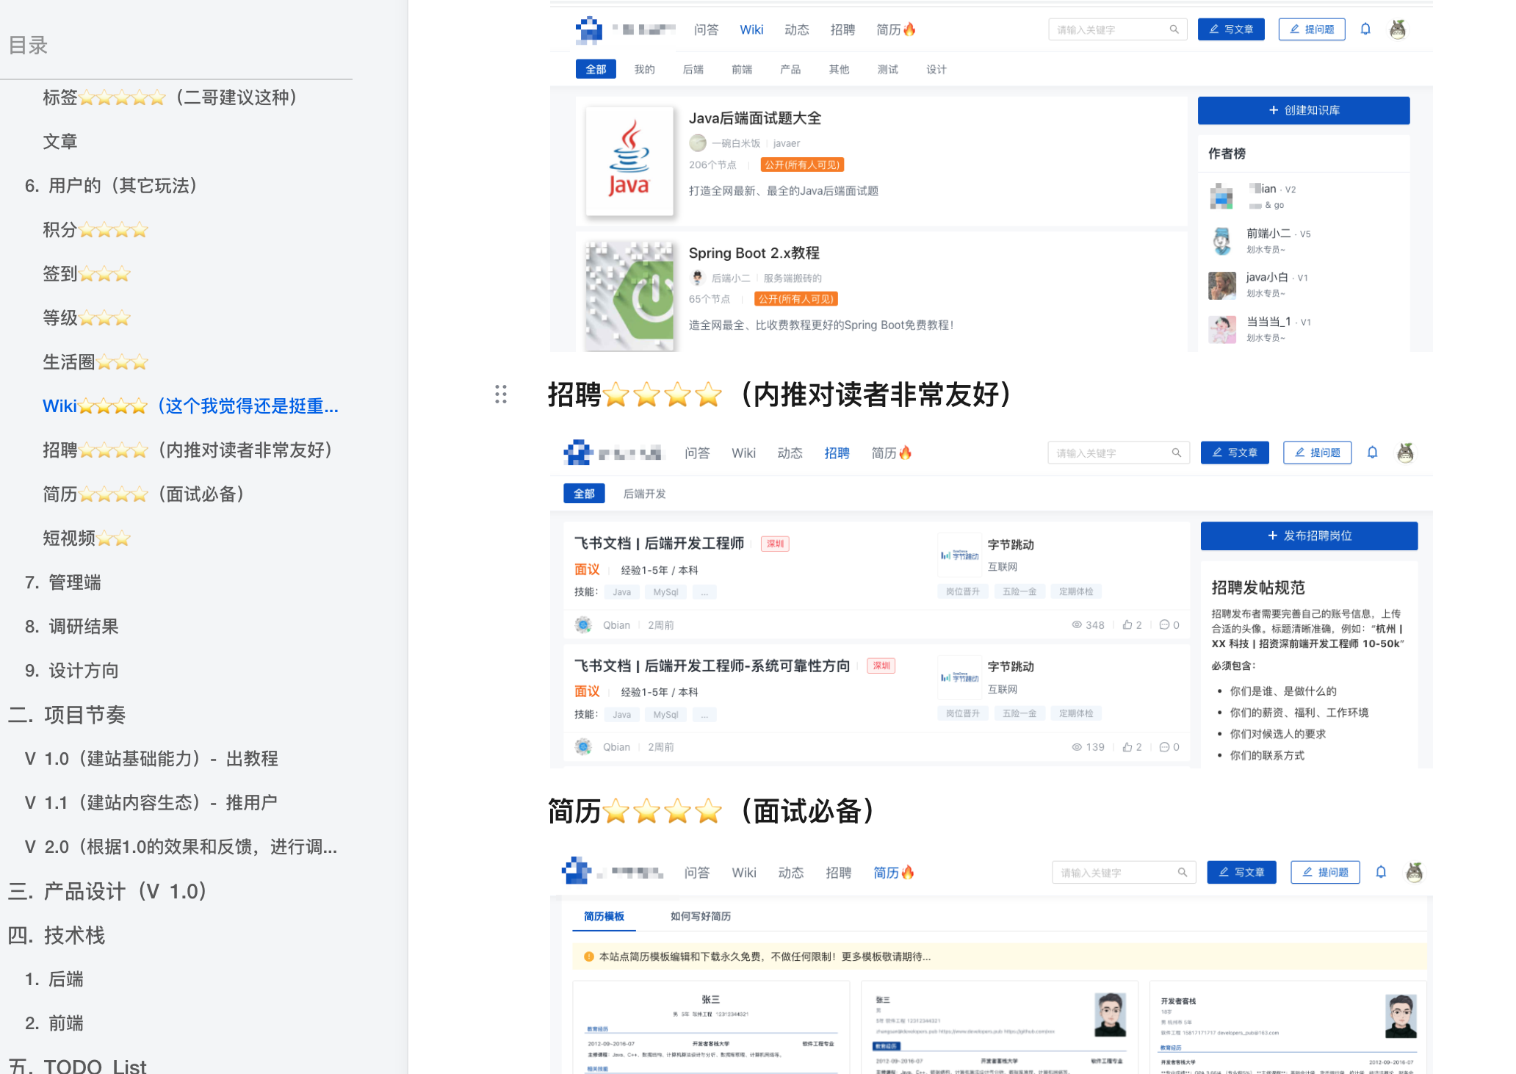Click the pencil icon on the 写文章 button
The image size is (1516, 1074).
[x=1213, y=29]
